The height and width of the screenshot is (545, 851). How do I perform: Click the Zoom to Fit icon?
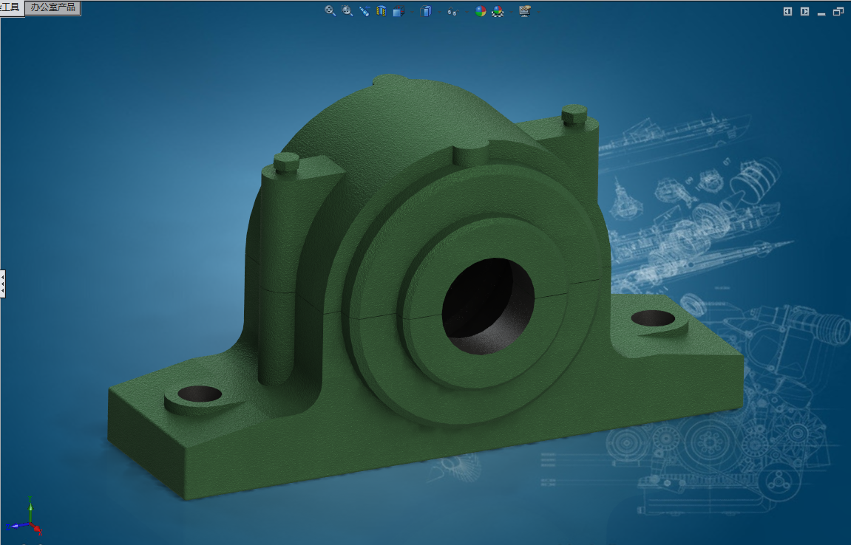330,11
